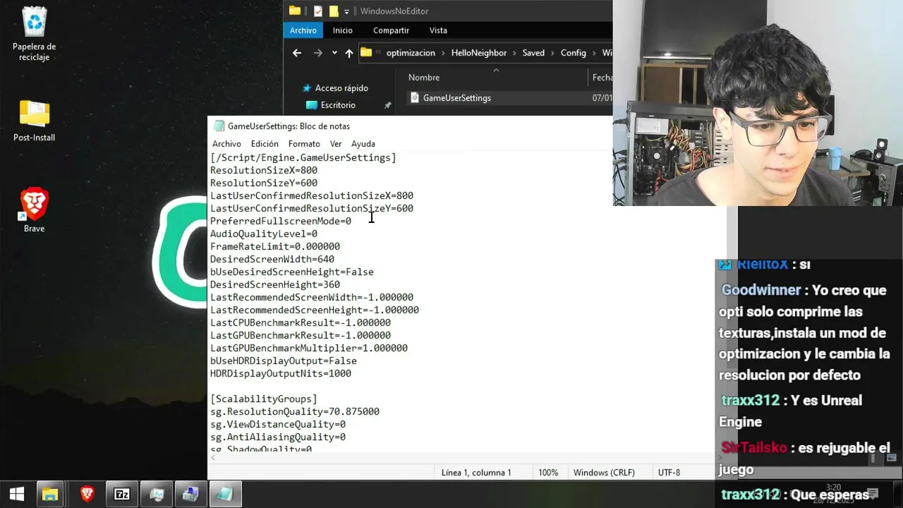Click the DesiredScreenWidth=640 line
This screenshot has width=903, height=508.
point(272,259)
